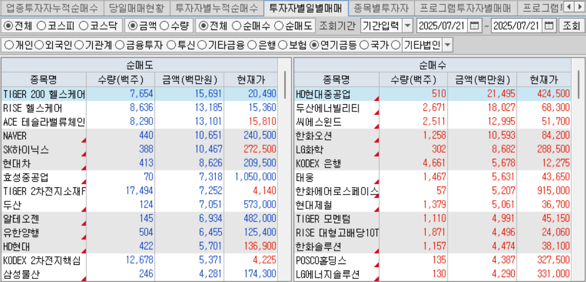Click the start date input field
The height and width of the screenshot is (282, 586).
coord(443,26)
